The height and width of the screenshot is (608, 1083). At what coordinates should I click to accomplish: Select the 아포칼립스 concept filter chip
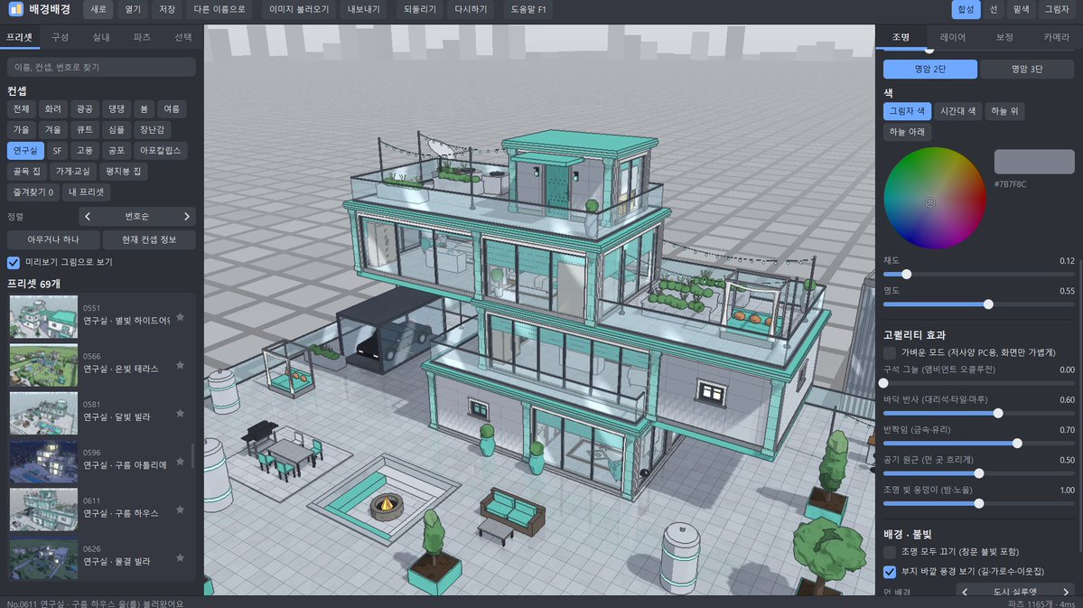coord(160,151)
